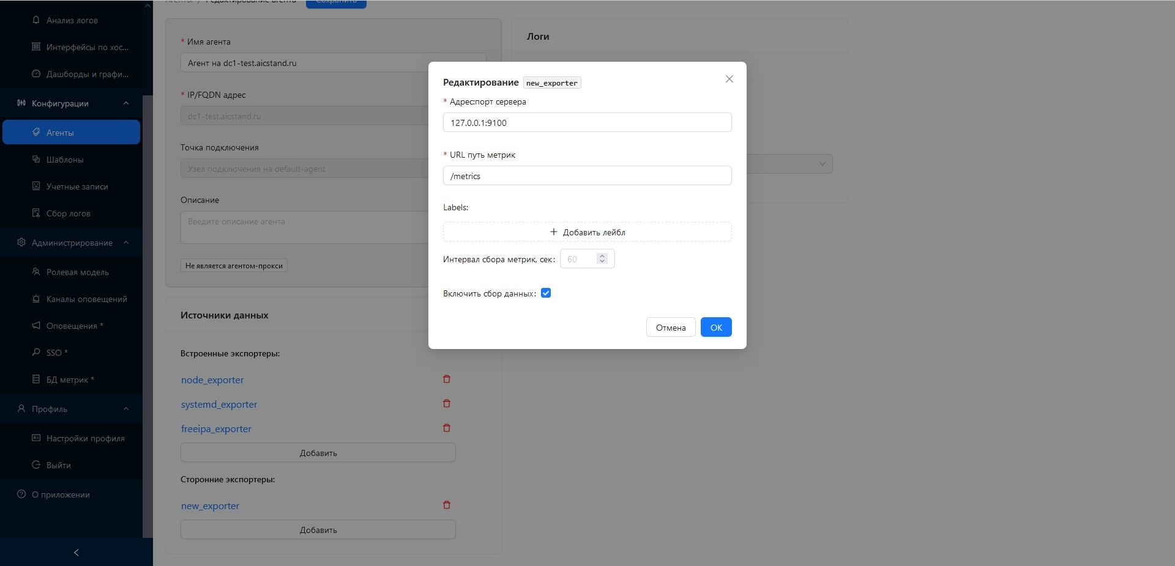Open the Выйти logout item
This screenshot has height=566, width=1175.
coord(58,465)
